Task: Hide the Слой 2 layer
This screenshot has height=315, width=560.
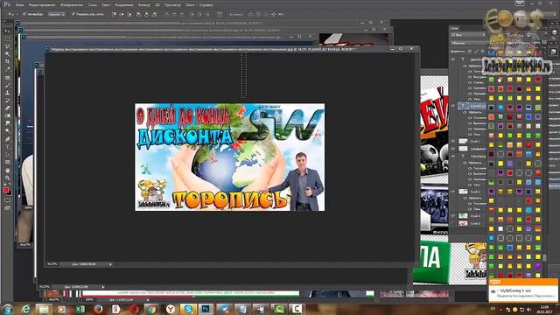Action: 453,192
